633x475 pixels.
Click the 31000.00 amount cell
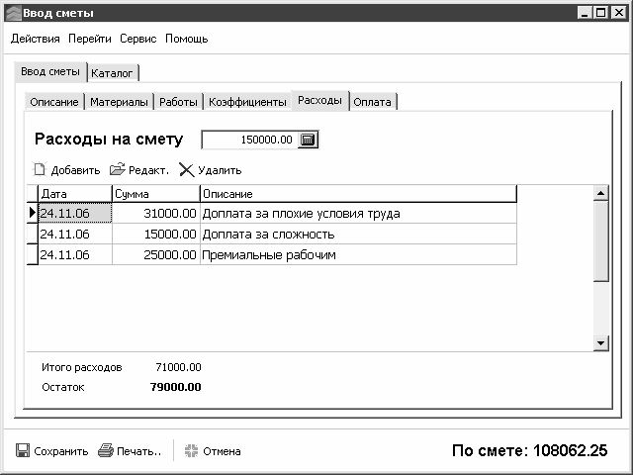(x=156, y=213)
